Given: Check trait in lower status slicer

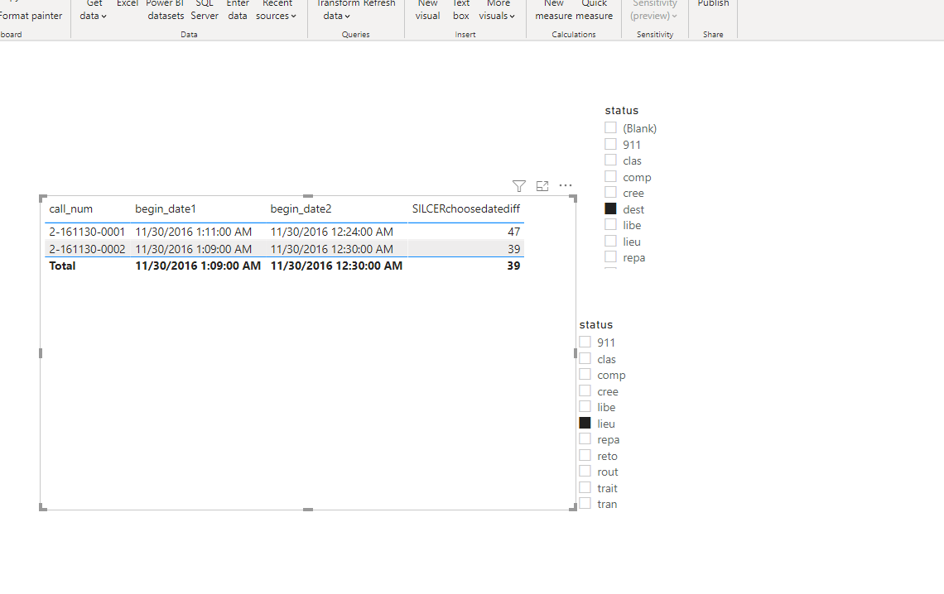Looking at the screenshot, I should pos(585,487).
